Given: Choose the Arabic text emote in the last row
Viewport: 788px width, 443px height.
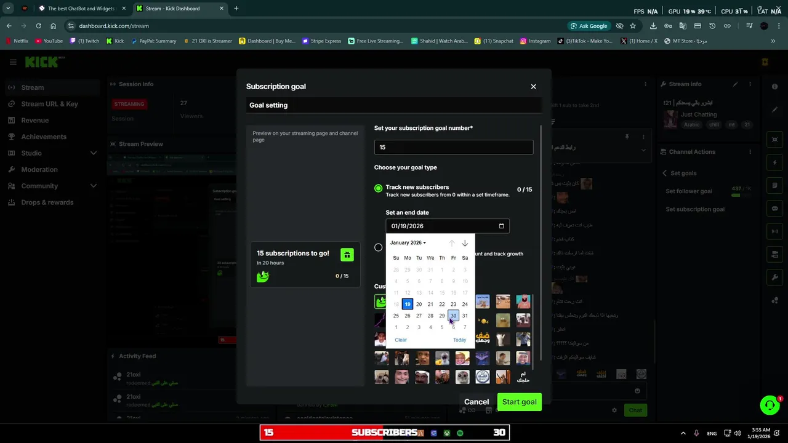Looking at the screenshot, I should pyautogui.click(x=523, y=377).
